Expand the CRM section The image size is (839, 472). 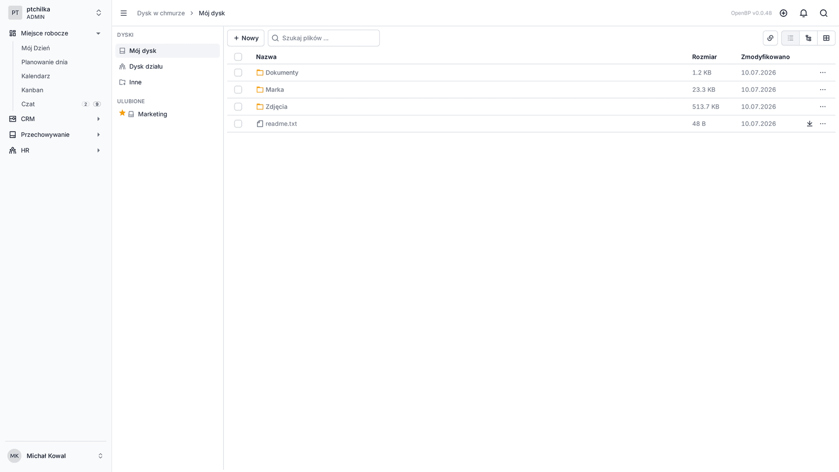pos(56,119)
